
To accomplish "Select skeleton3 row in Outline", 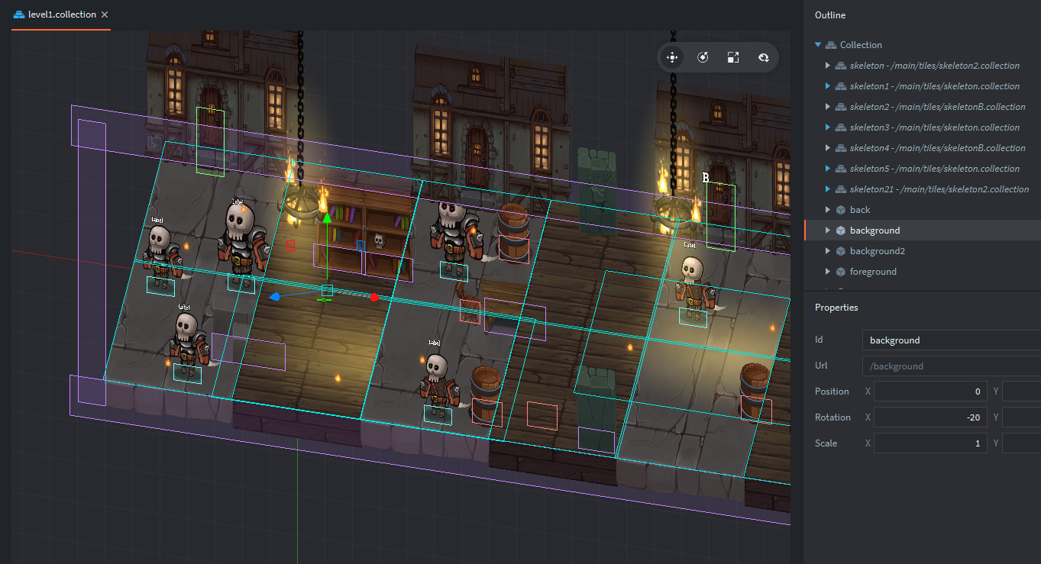I will click(x=923, y=127).
